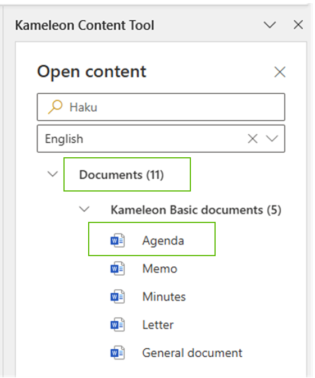
Task: Open the Letter document
Action: tap(158, 325)
